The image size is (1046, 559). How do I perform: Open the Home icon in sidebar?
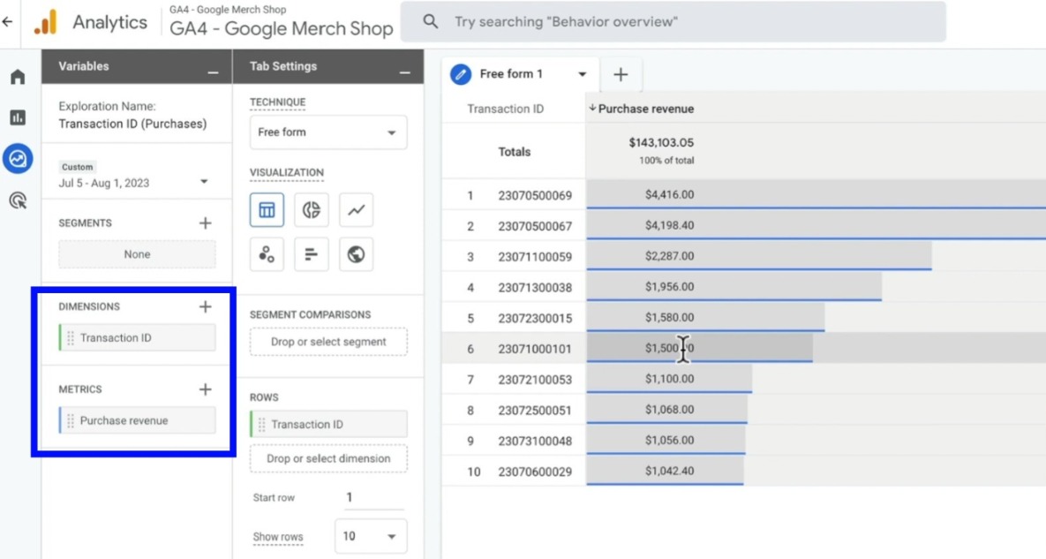[x=18, y=77]
